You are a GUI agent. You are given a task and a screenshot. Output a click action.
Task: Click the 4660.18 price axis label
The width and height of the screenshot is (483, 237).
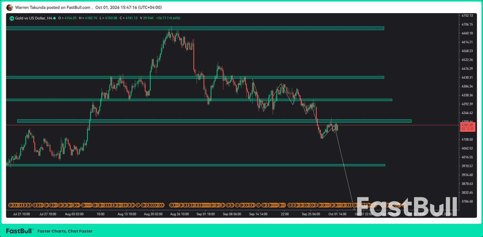(x=467, y=33)
